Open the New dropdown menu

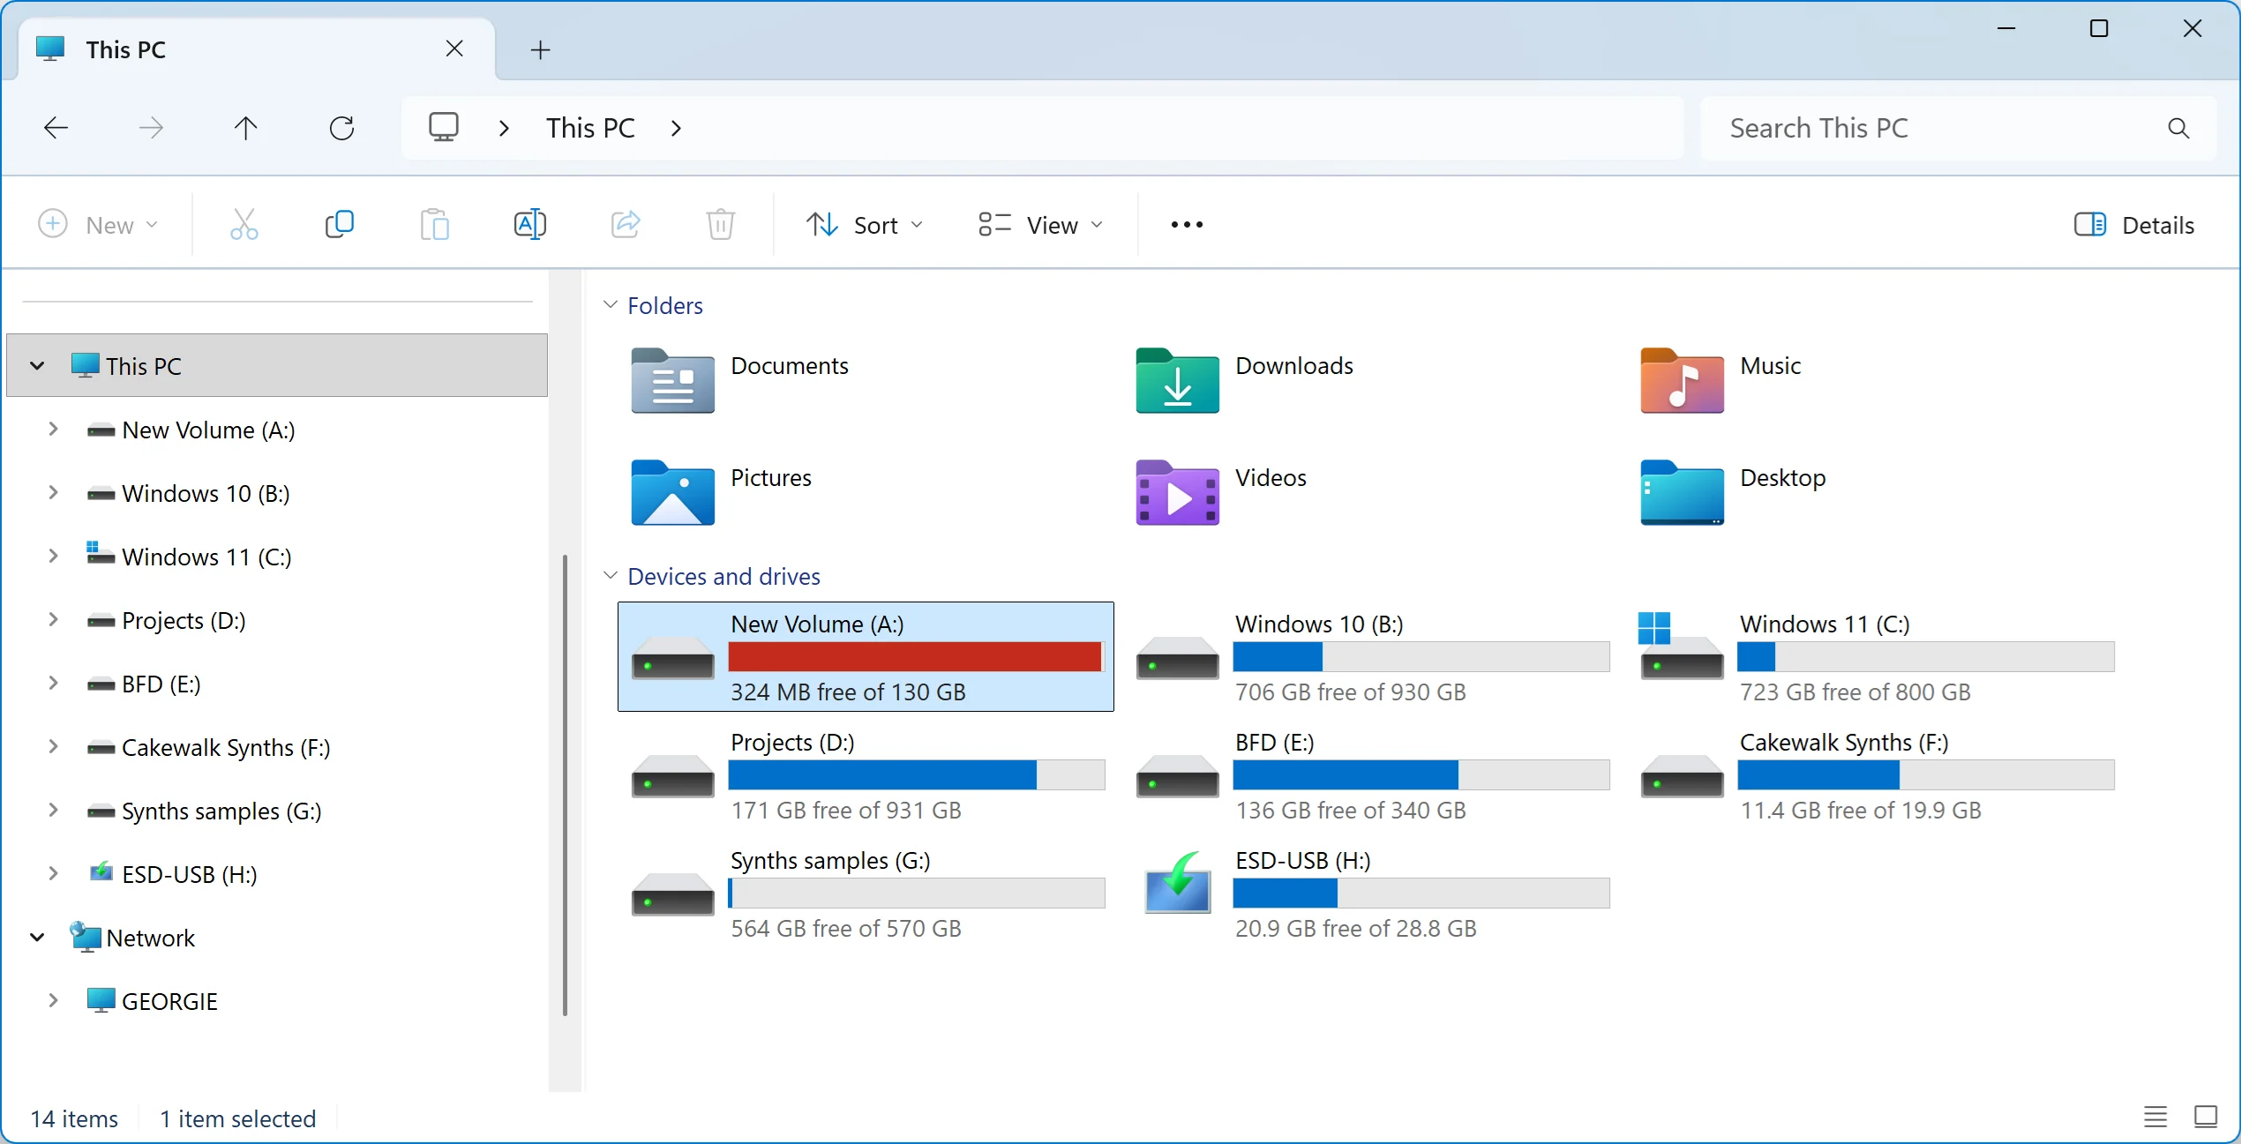99,225
